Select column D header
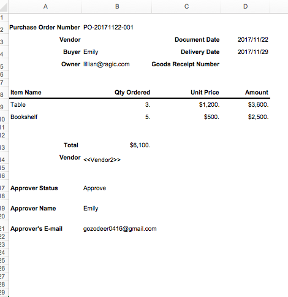 (245, 6)
